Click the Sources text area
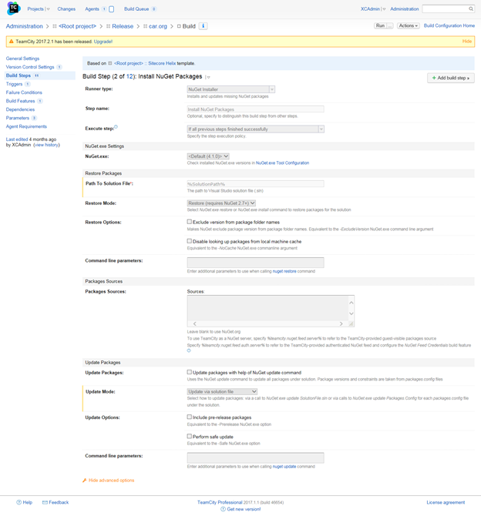Viewport: 481px width, 526px height. pos(271,311)
